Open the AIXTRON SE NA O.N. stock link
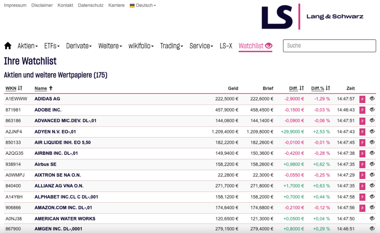This screenshot has height=233, width=380. [58, 175]
